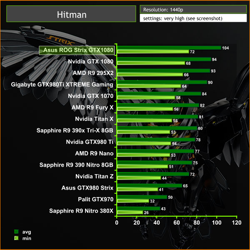The image size is (250, 250).
Task: Click the 55 min bar for Titan X
Action: click(145, 120)
